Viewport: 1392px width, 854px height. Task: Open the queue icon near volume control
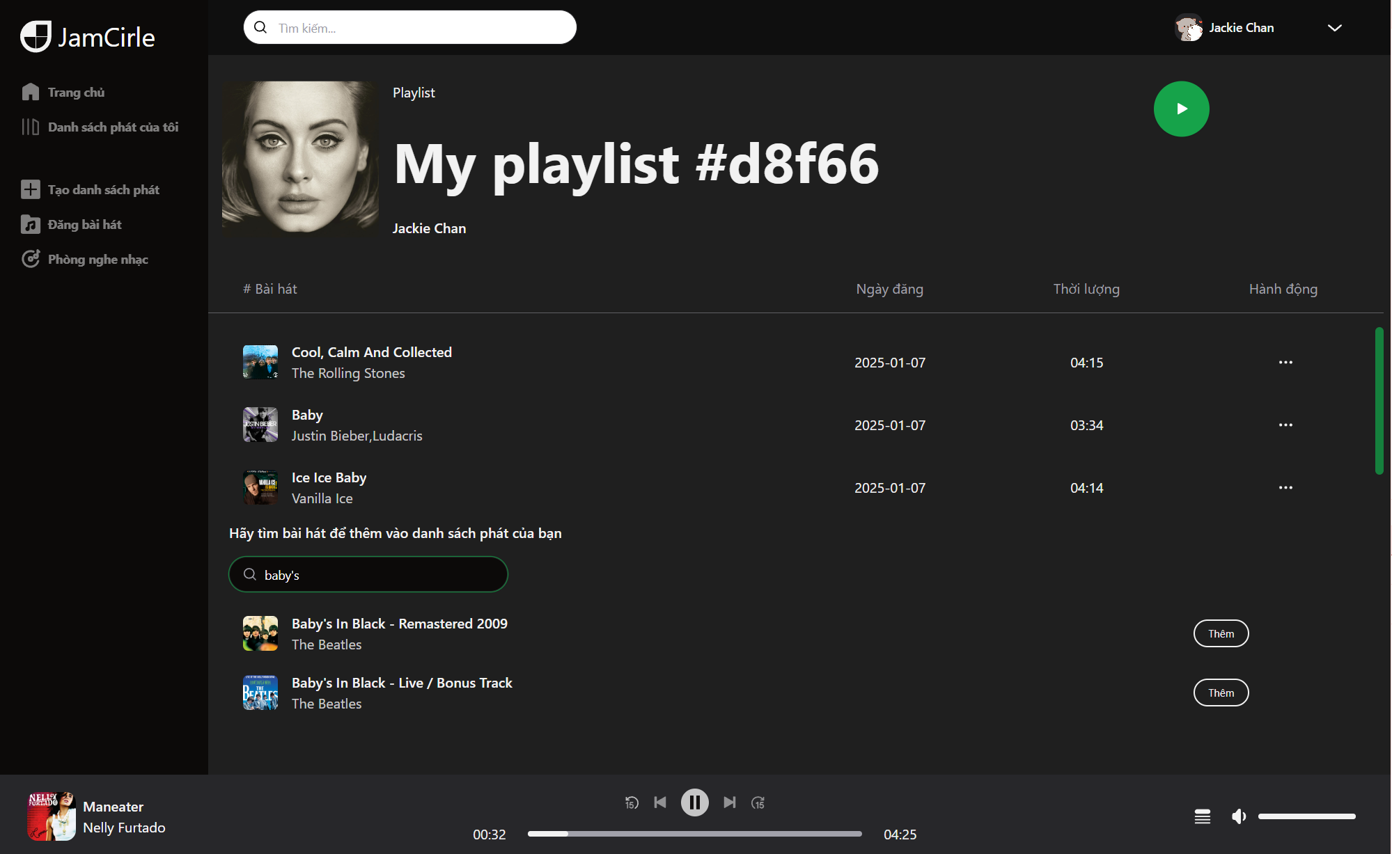click(1202, 816)
